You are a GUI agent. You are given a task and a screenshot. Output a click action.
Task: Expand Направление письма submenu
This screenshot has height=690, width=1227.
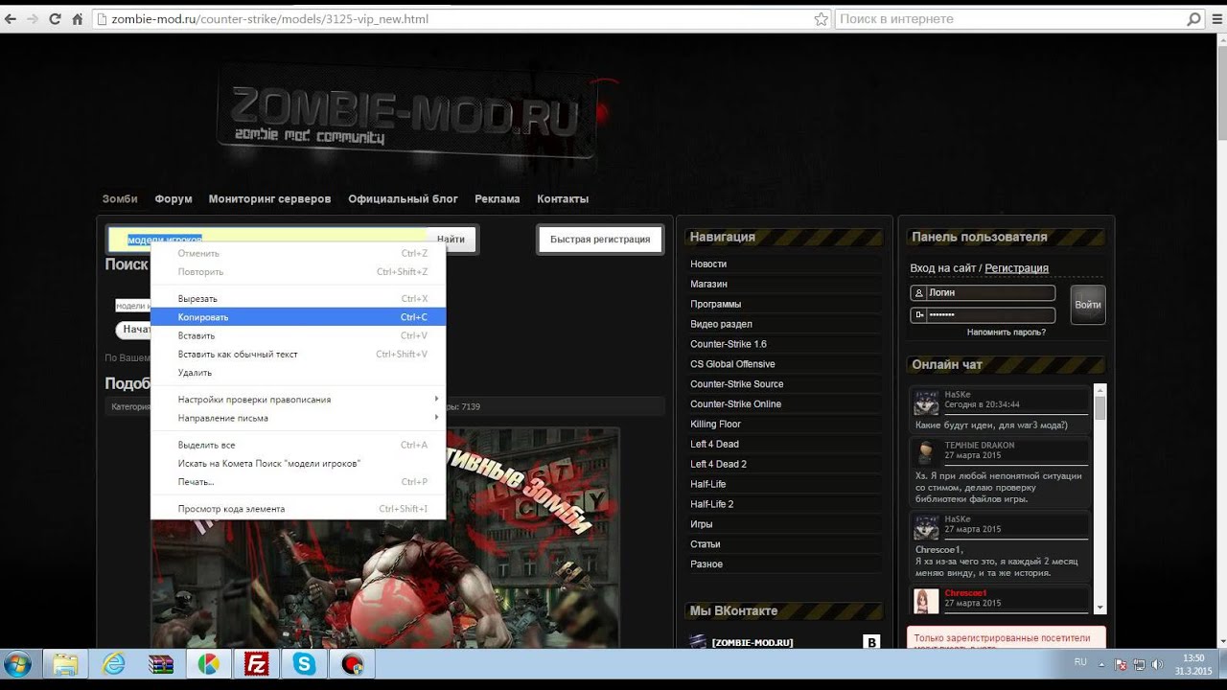click(x=298, y=418)
